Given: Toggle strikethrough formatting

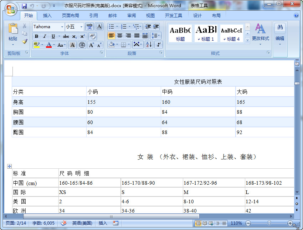Looking at the screenshot, I should [66, 36].
